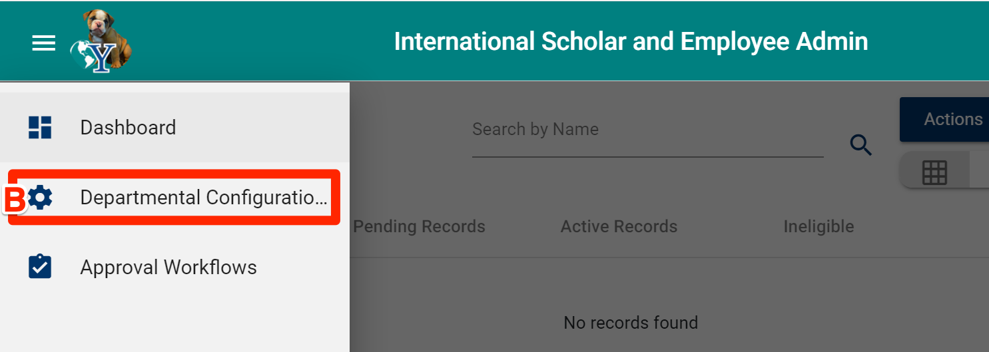This screenshot has height=352, width=989.
Task: Open the Dashboard menu item
Action: click(128, 127)
